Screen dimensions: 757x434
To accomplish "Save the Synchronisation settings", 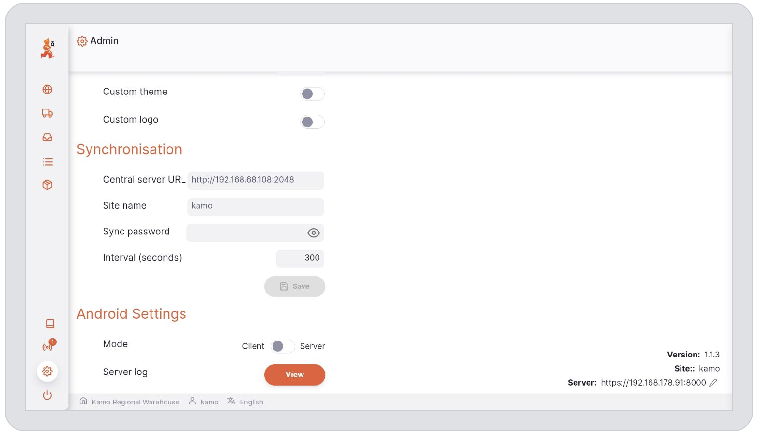I will click(294, 286).
